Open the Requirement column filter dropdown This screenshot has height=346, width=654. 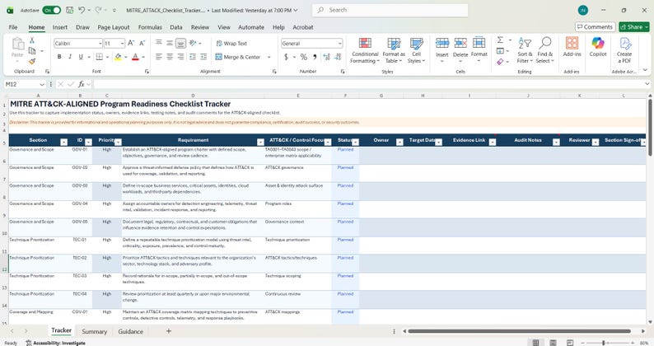(x=260, y=143)
